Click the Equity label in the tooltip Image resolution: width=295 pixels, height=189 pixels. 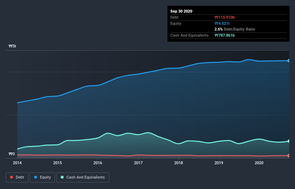176,23
